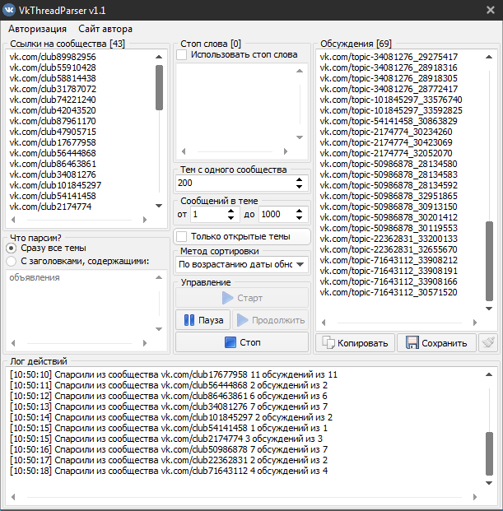Viewport: 503px width, 511px height.
Task: Decrease the 'от' messages minimum value
Action: click(x=231, y=218)
